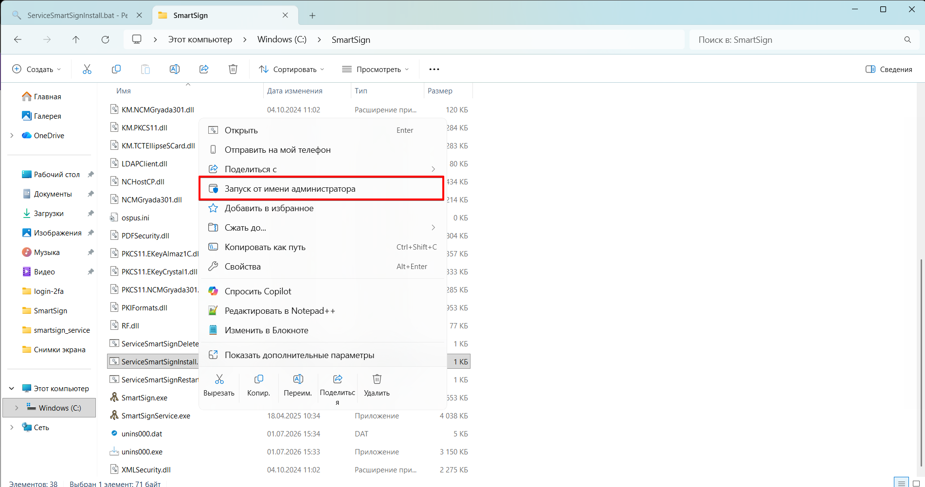Image resolution: width=925 pixels, height=487 pixels.
Task: Click the Поиск в: SmartSign search field
Action: pyautogui.click(x=804, y=40)
